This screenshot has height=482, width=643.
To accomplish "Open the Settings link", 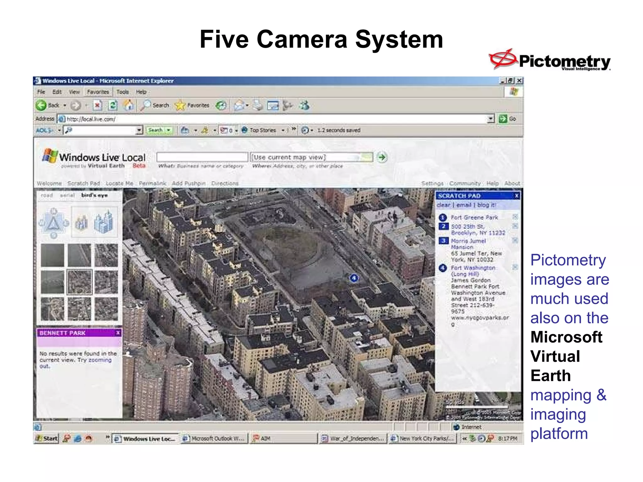I will tap(432, 183).
